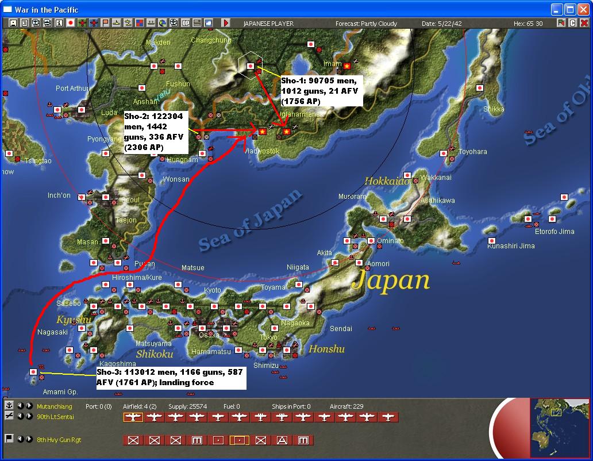Screen dimensions: 593x461
Task: Click 'Airfield: 4 (2)' text
Action: (x=140, y=406)
